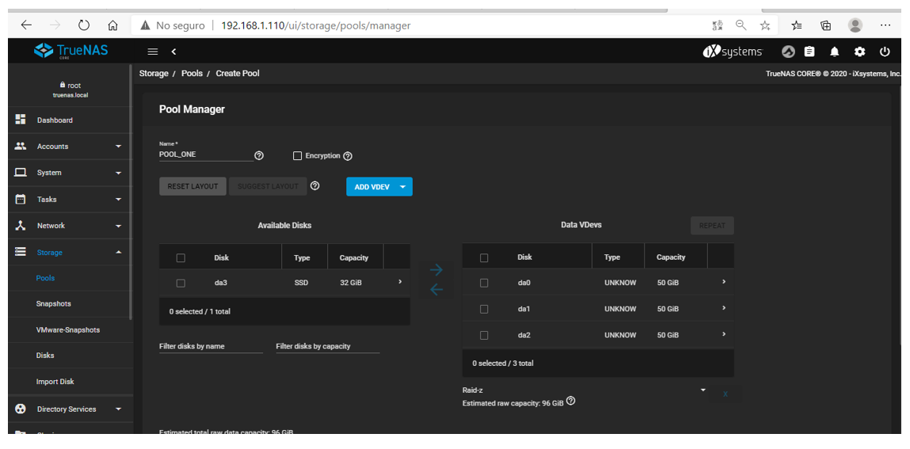Expand details for disk da2
Image resolution: width=910 pixels, height=449 pixels.
pos(724,334)
